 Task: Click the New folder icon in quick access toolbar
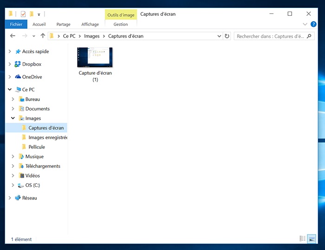[x=32, y=14]
